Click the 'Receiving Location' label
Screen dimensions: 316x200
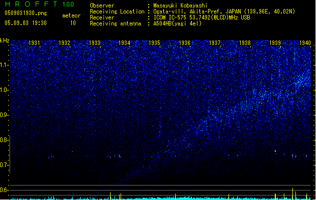(117, 11)
